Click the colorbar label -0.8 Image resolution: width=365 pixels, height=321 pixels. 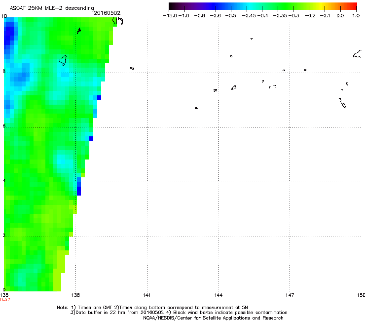pyautogui.click(x=199, y=16)
